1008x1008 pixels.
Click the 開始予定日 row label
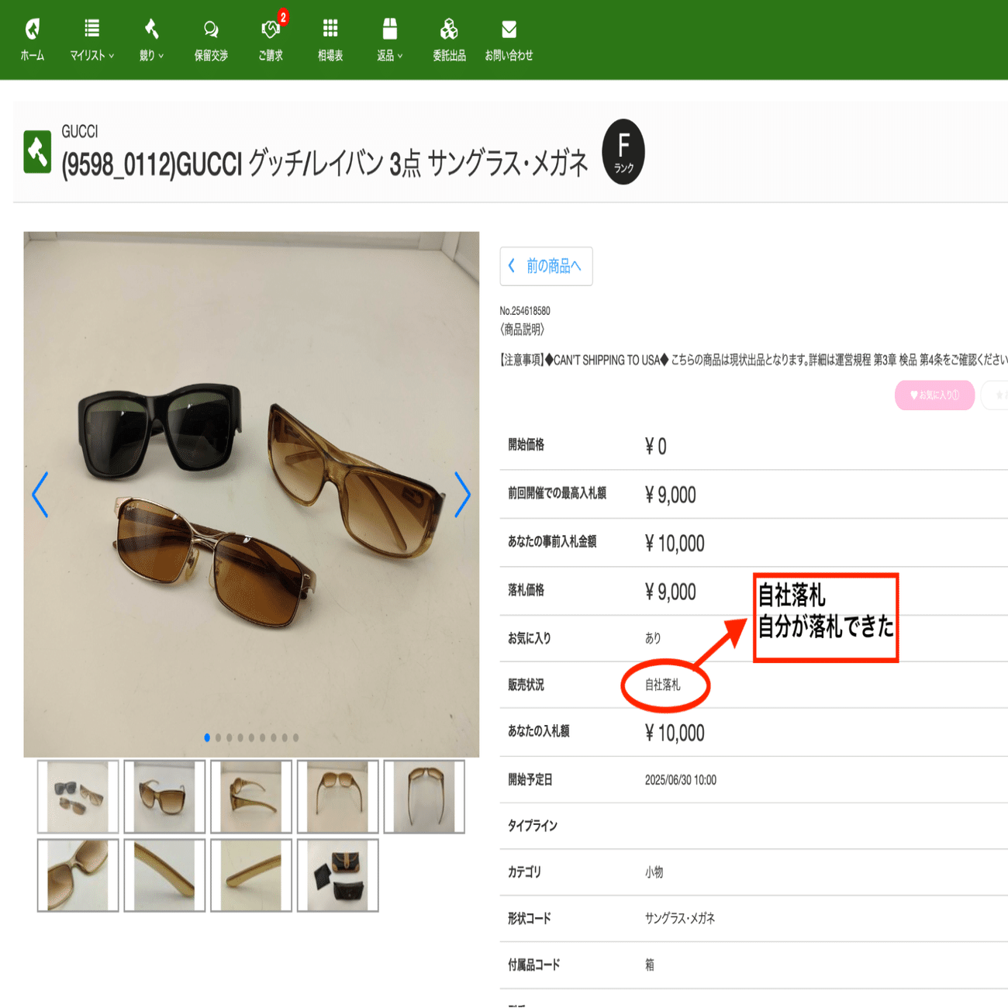pyautogui.click(x=530, y=780)
